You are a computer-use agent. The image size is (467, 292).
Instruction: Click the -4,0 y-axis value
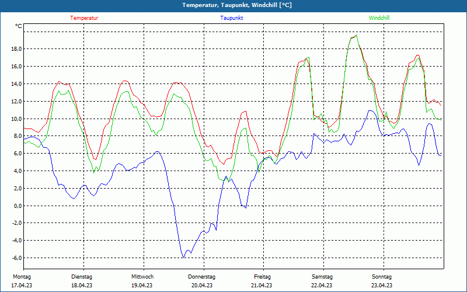[x=16, y=241]
